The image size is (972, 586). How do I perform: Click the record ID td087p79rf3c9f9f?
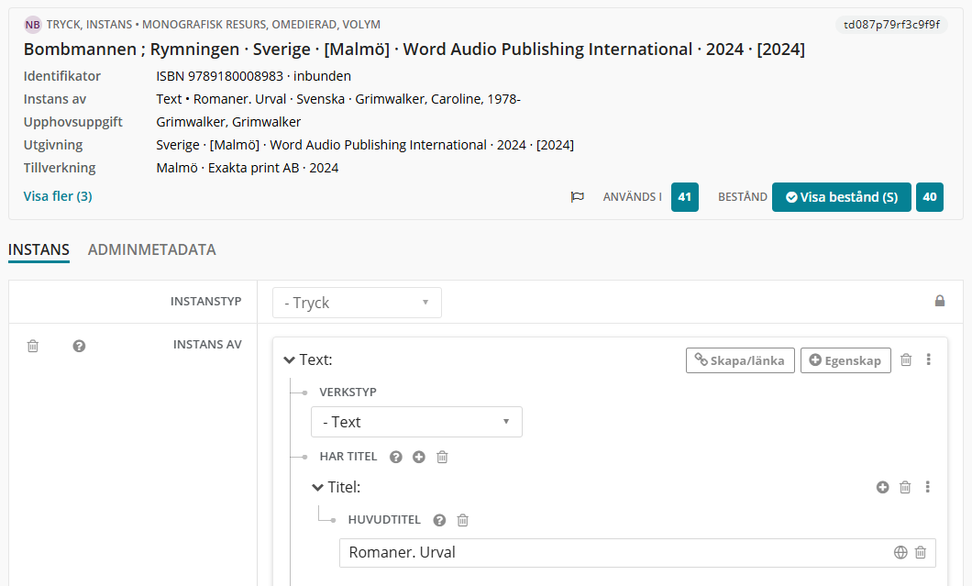pyautogui.click(x=891, y=25)
